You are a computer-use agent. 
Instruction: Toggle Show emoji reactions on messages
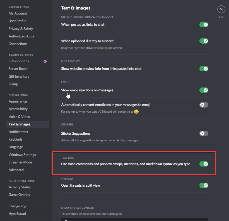204,90
